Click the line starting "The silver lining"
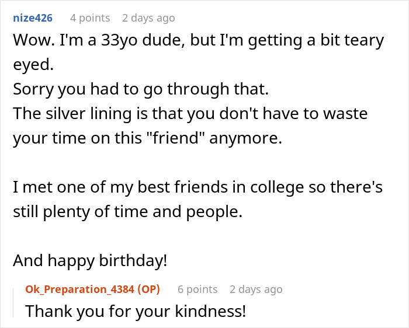 tap(190, 113)
